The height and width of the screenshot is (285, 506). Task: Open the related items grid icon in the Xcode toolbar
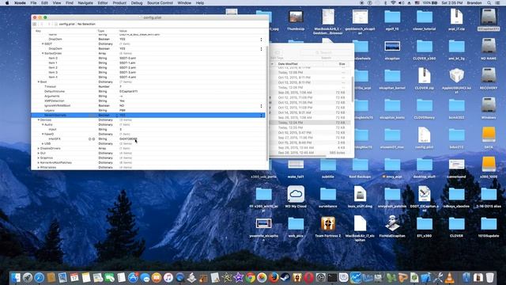coord(35,25)
